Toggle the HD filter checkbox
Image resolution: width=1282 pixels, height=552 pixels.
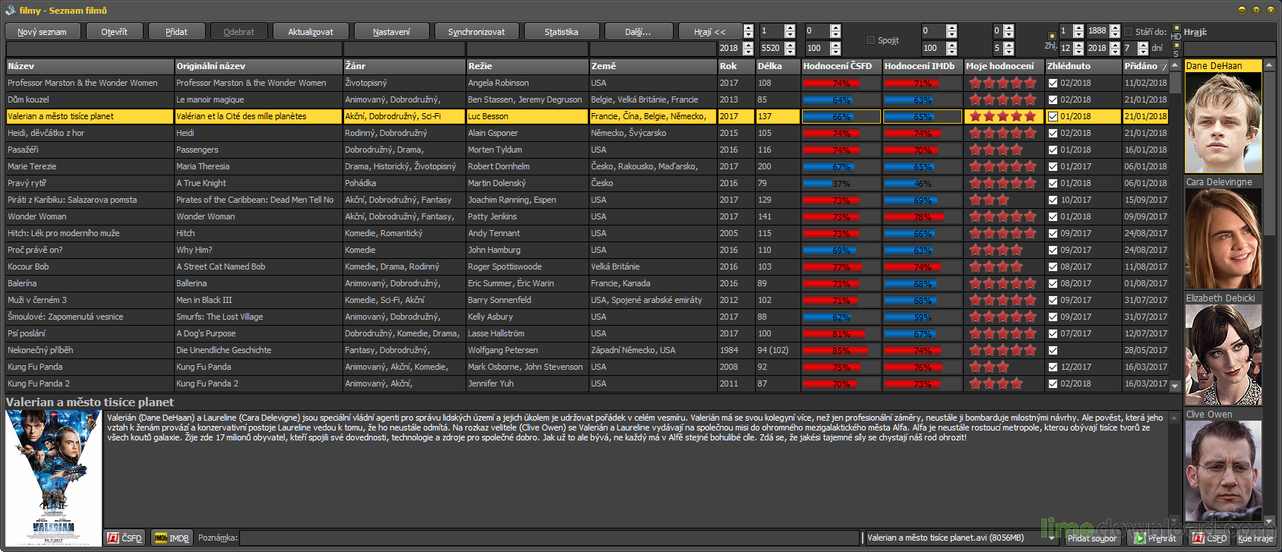(1176, 28)
